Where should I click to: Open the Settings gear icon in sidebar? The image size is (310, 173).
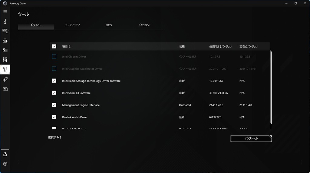click(5, 164)
